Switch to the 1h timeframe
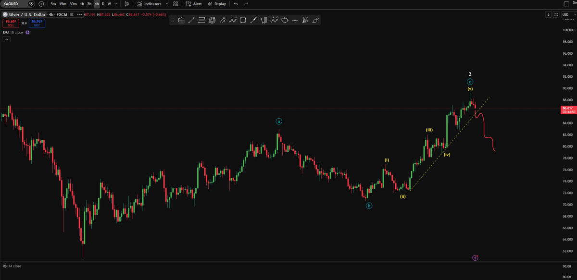This screenshot has height=280, width=577. (x=82, y=4)
